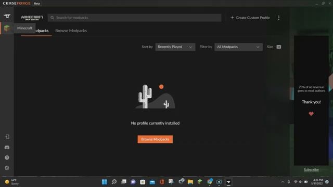Click Create Custom Profile
Image resolution: width=333 pixels, height=187 pixels.
[x=250, y=18]
